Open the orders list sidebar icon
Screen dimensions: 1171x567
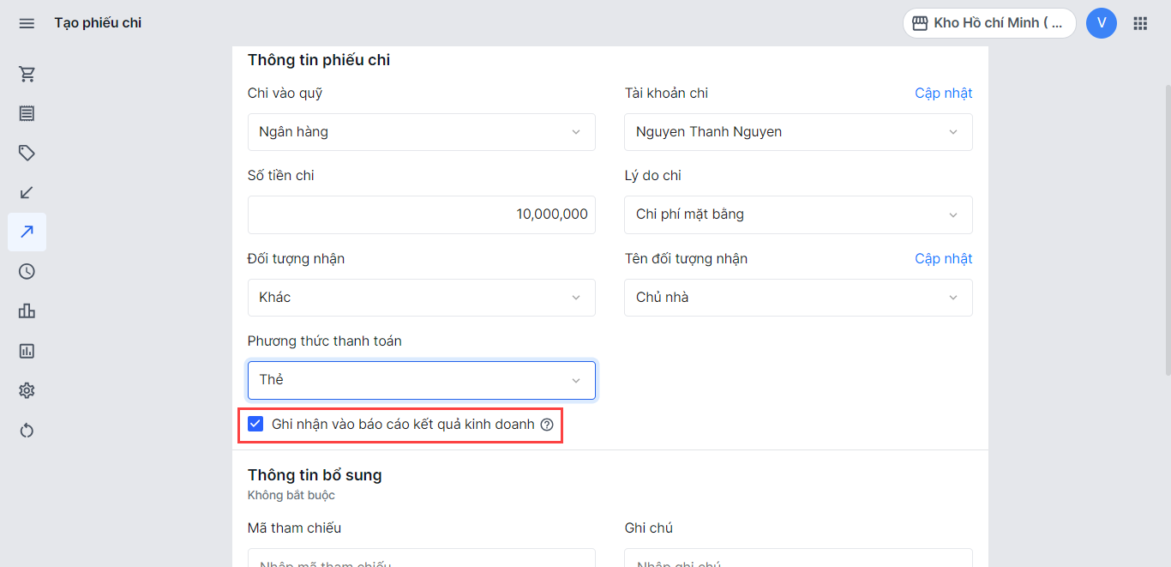(27, 114)
